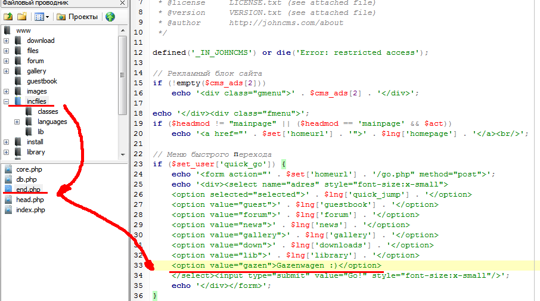Open the core.php file
This screenshot has height=301, width=540.
[x=29, y=169]
